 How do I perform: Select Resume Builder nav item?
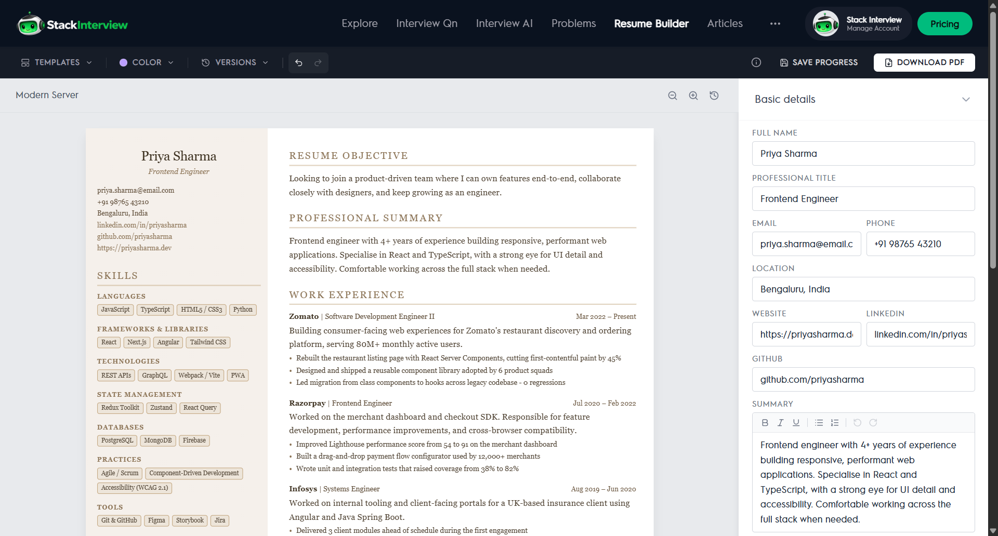pos(651,23)
